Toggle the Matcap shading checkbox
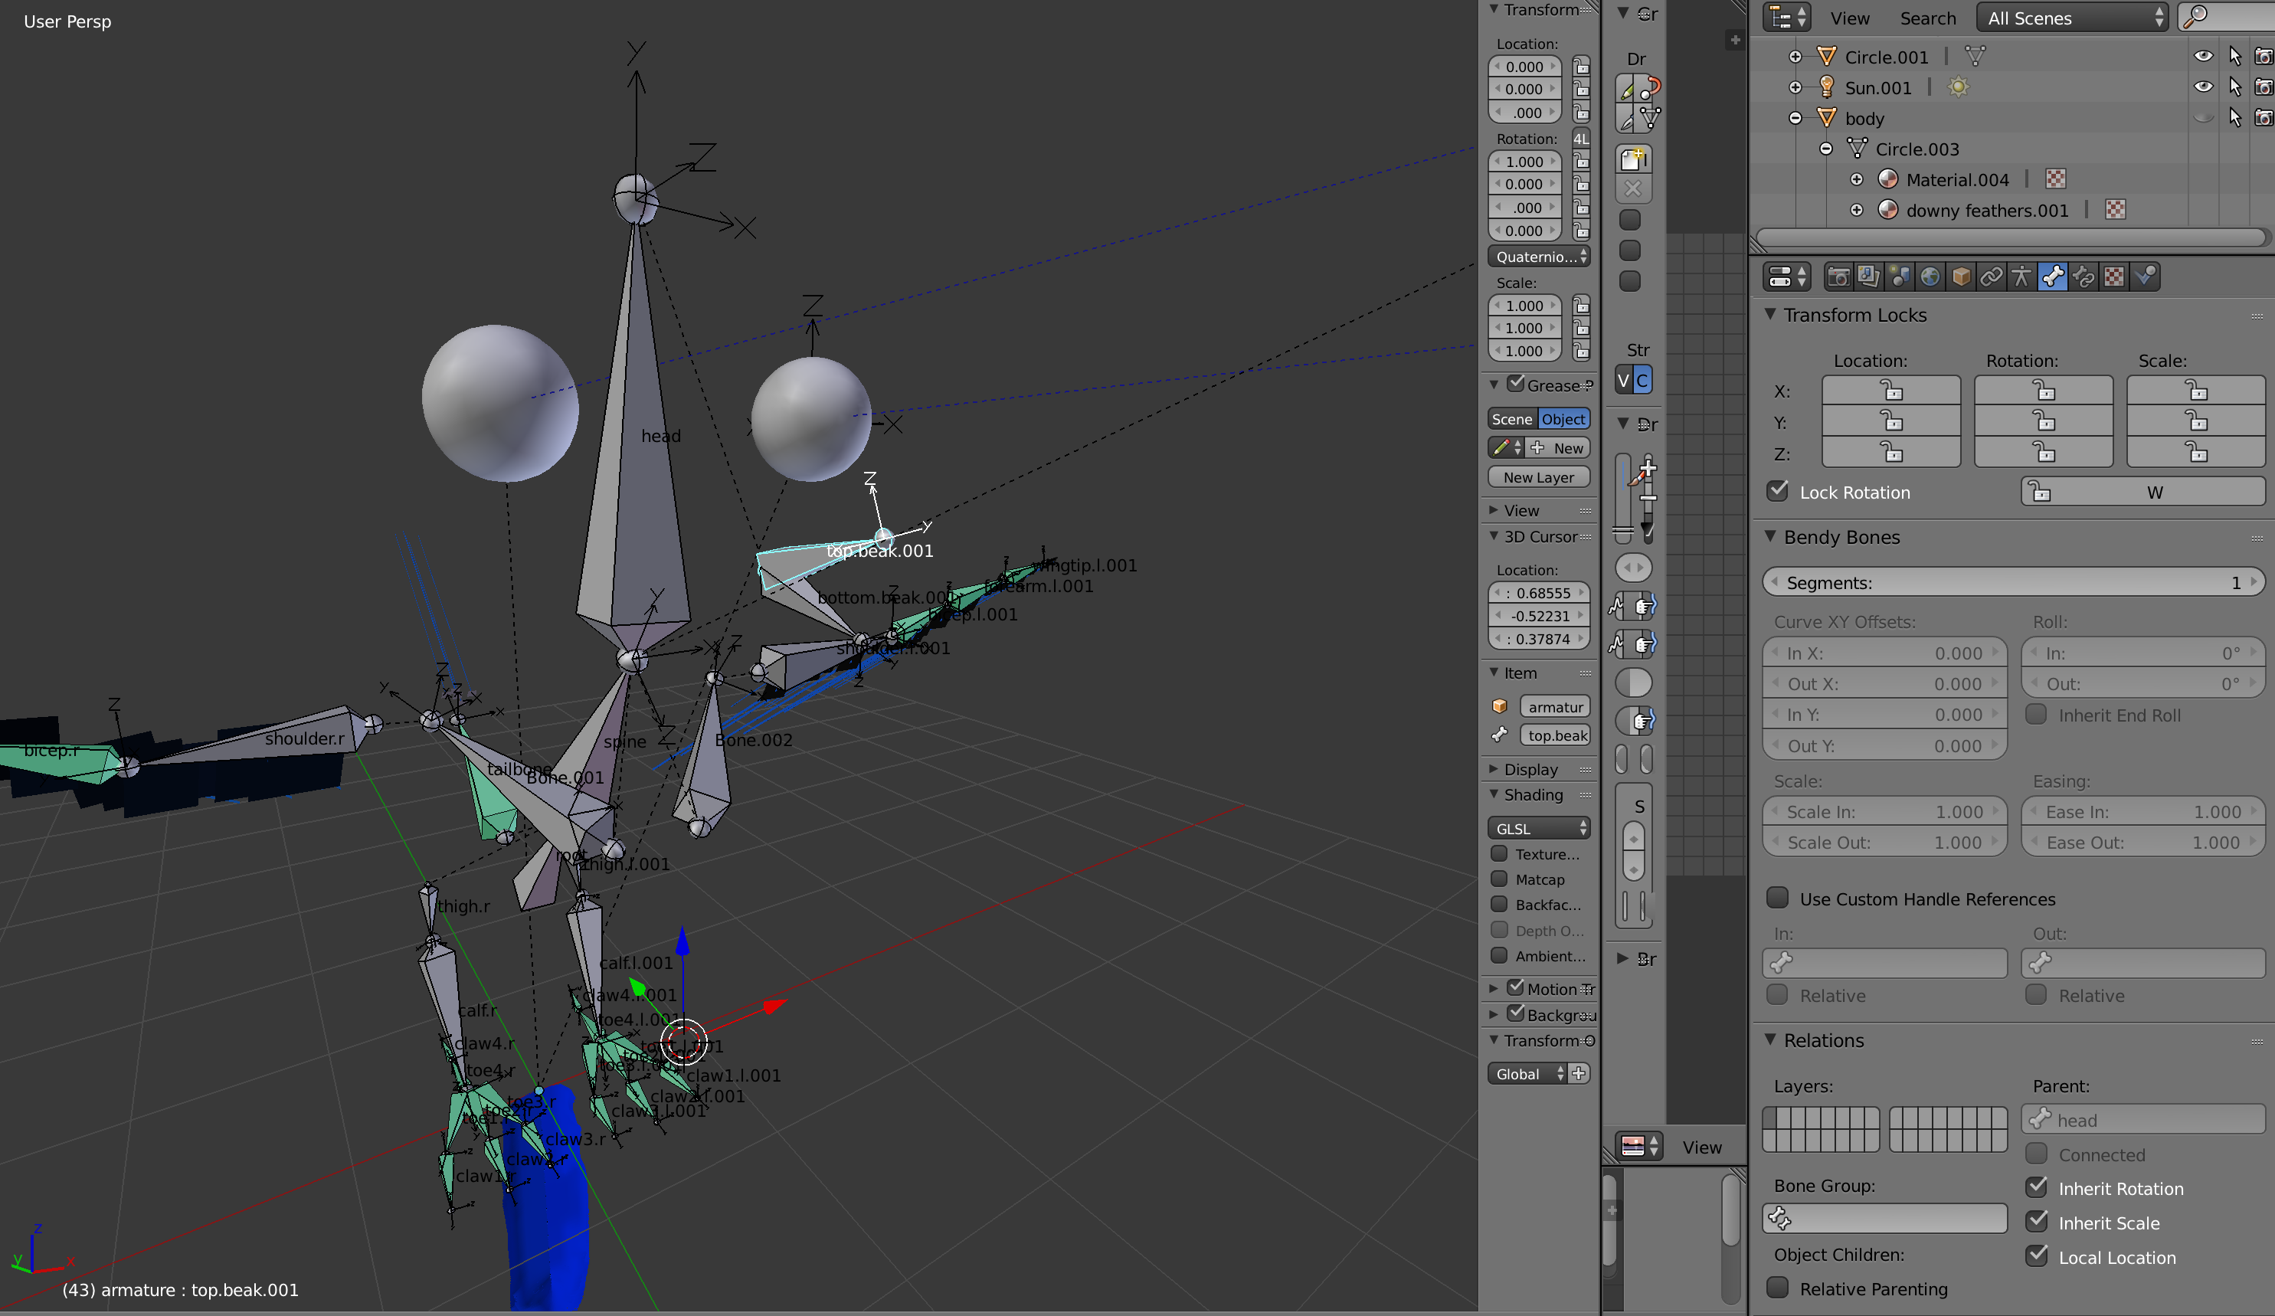 pos(1500,879)
